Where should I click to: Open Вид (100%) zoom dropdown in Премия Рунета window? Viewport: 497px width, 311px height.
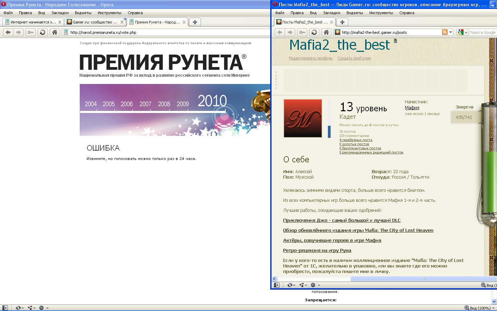click(479, 308)
